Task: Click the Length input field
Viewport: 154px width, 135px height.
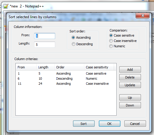Action: 45,45
